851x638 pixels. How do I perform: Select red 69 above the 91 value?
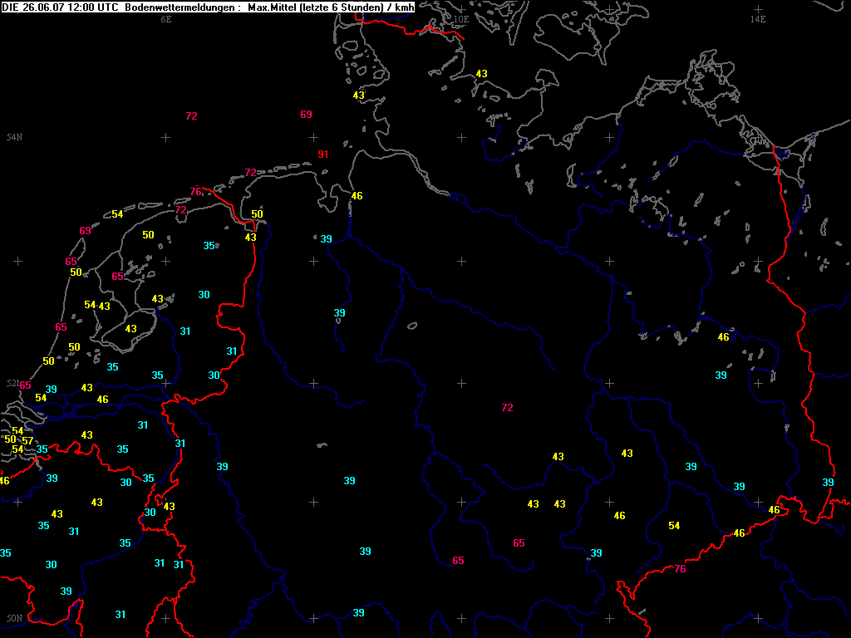[x=306, y=115]
